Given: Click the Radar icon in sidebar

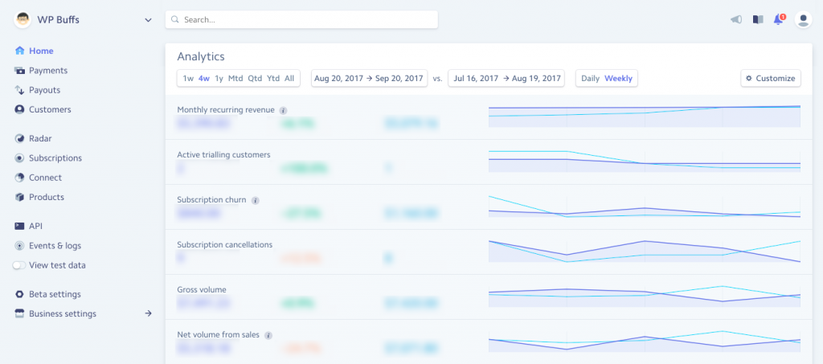Looking at the screenshot, I should (x=19, y=138).
